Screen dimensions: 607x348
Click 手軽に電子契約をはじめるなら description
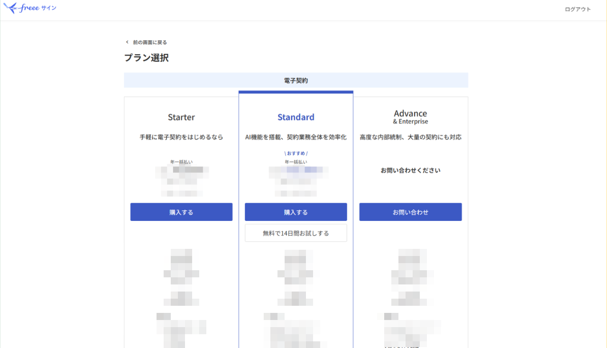point(181,137)
